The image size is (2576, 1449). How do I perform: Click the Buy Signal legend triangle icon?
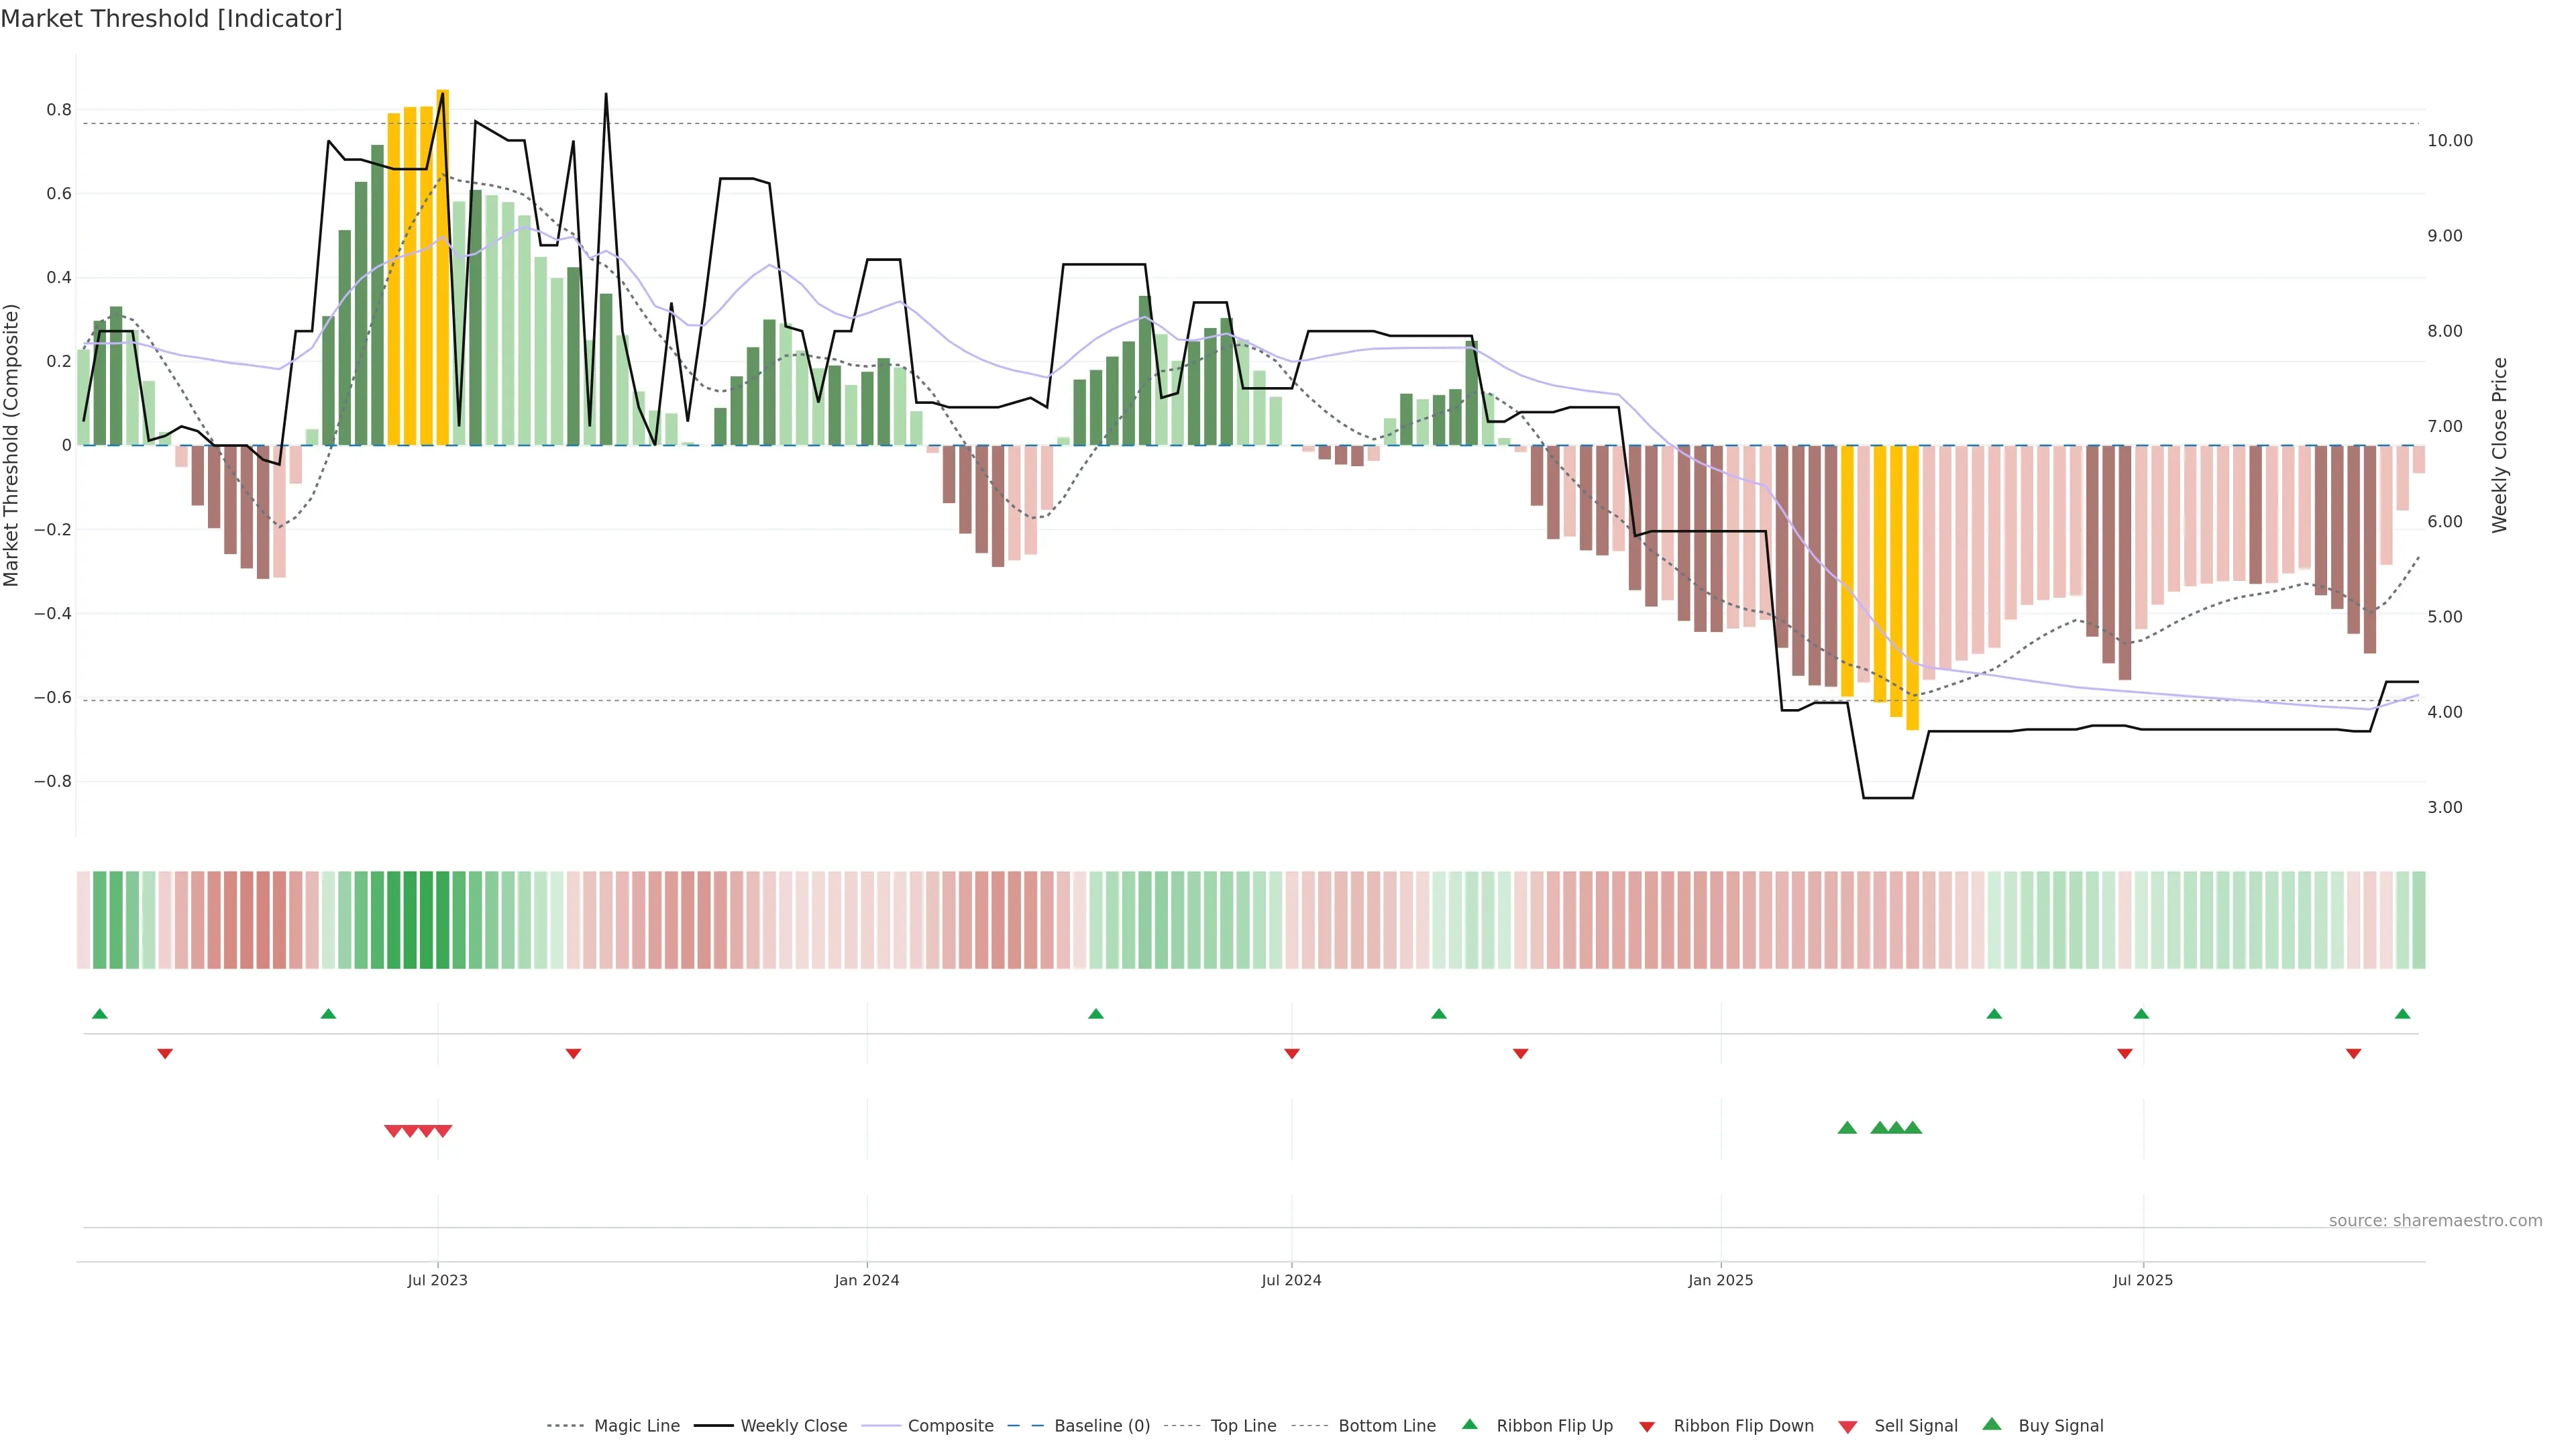[x=1992, y=1424]
